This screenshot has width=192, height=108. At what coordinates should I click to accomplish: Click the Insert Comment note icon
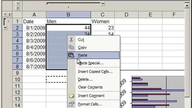tap(71, 95)
